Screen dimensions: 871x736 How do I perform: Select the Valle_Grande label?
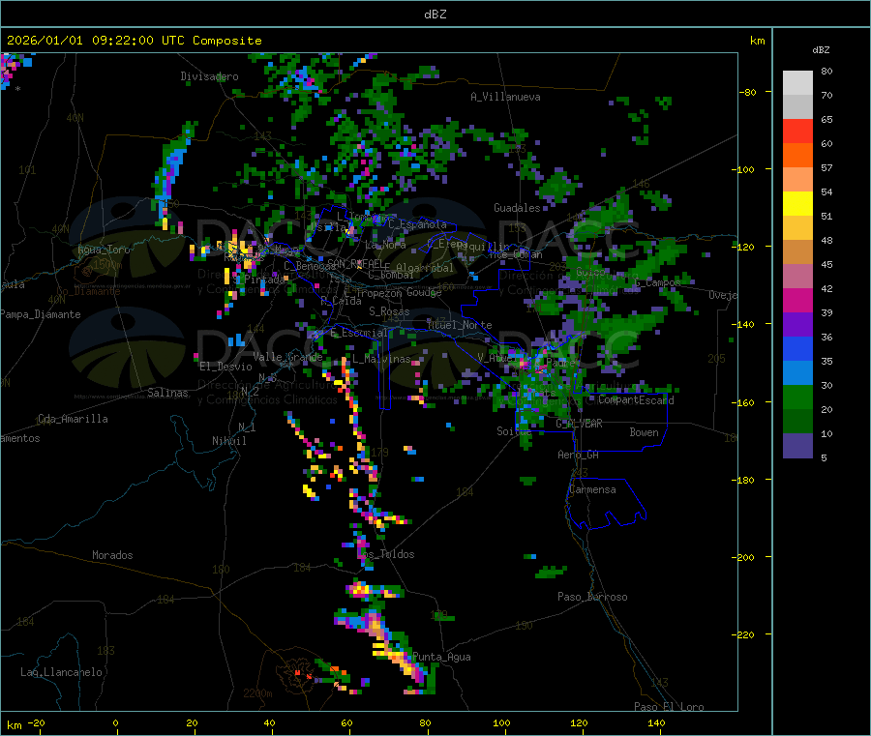pos(287,357)
